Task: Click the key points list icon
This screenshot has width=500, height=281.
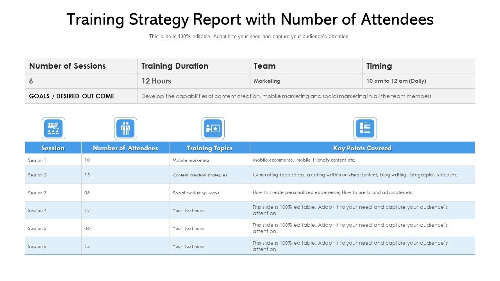Action: coord(365,129)
